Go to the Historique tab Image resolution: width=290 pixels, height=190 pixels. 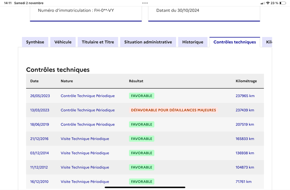coord(193,42)
